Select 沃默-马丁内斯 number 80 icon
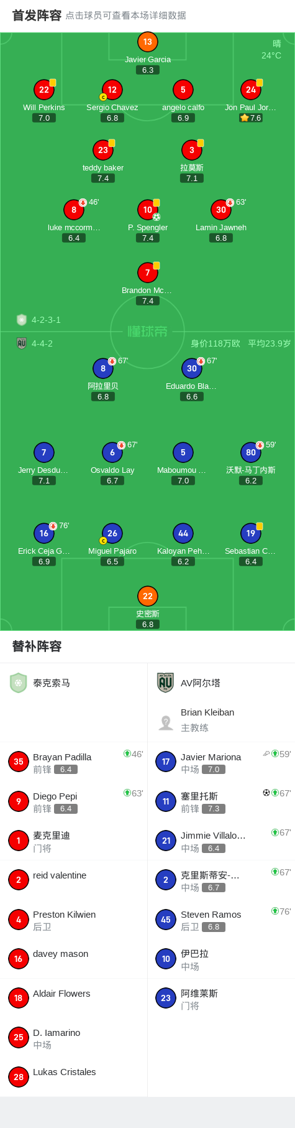Image resolution: width=295 pixels, height=1128 pixels. 250,452
